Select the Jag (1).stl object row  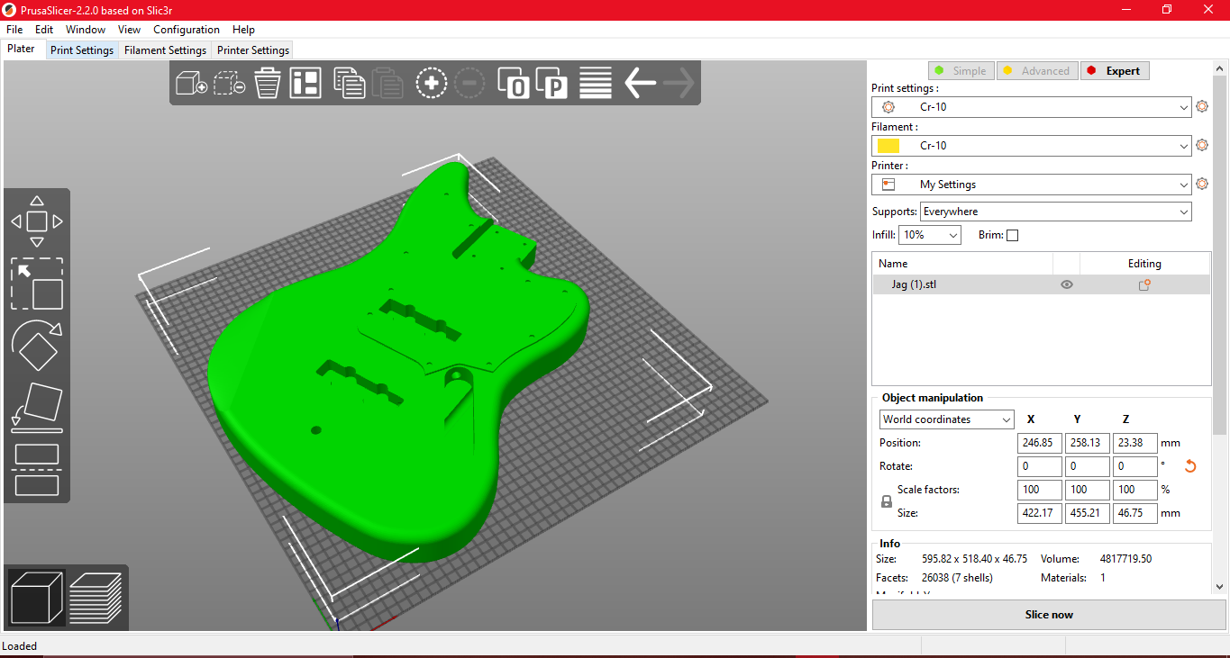tap(1041, 284)
